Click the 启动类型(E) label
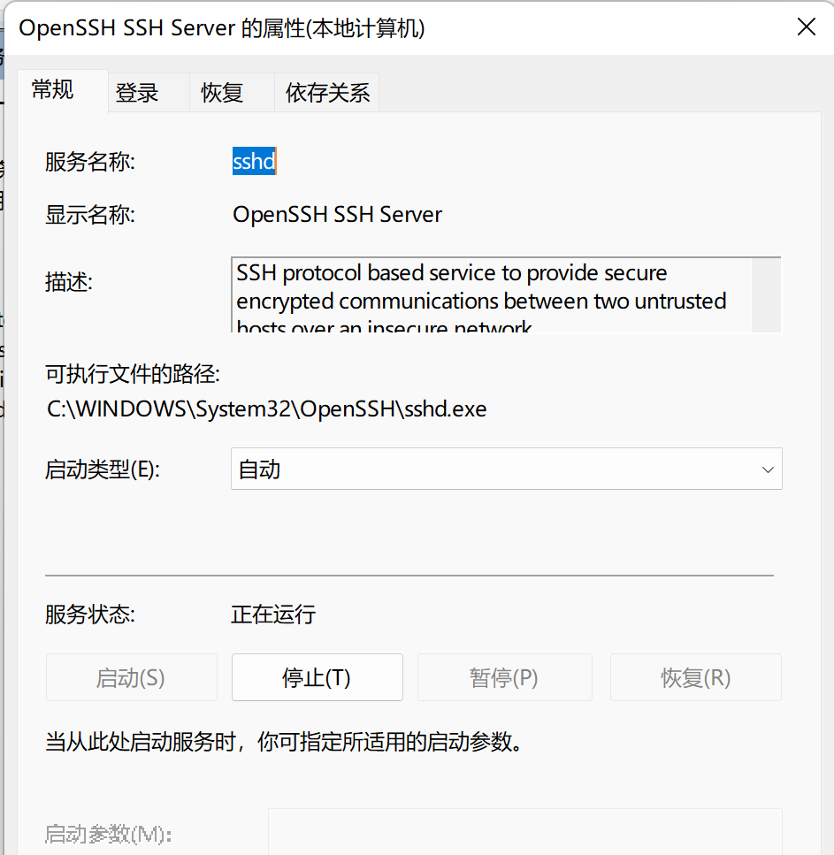The height and width of the screenshot is (855, 834). click(x=103, y=469)
